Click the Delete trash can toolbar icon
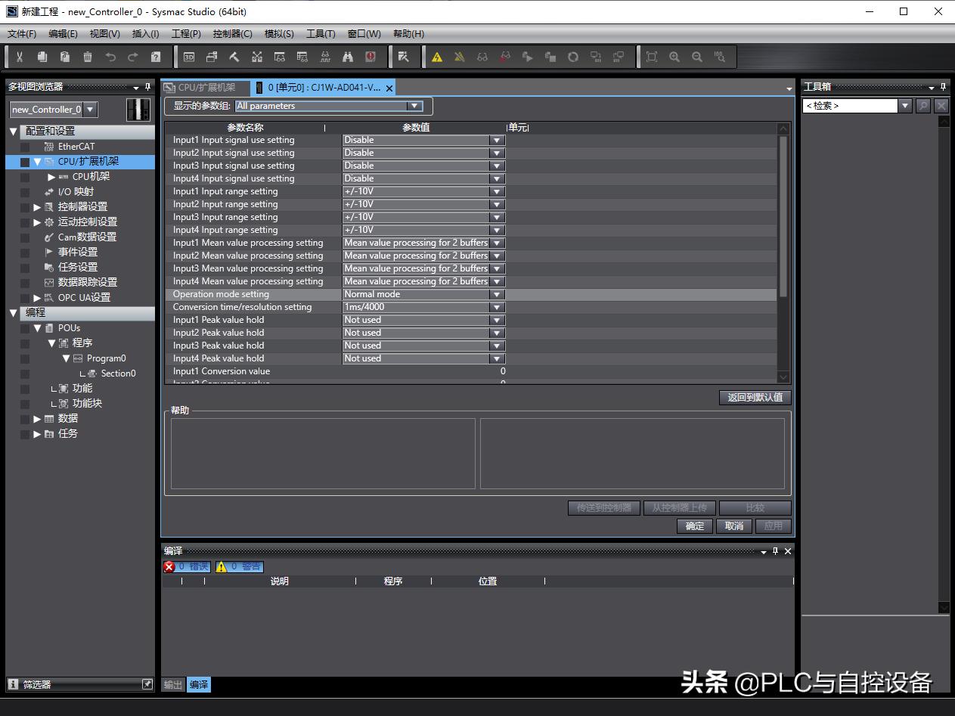This screenshot has height=716, width=955. [x=88, y=57]
